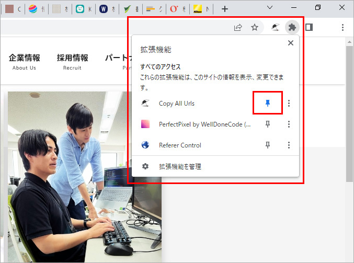Viewport: 354px width, 263px height.
Task: Select Referer Control extension entry
Action: point(180,145)
